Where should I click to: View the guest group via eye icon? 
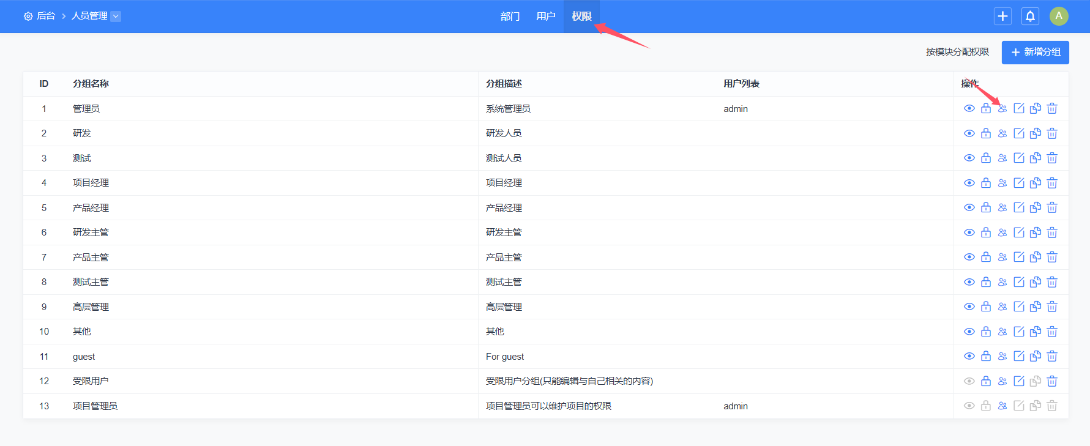pyautogui.click(x=969, y=356)
